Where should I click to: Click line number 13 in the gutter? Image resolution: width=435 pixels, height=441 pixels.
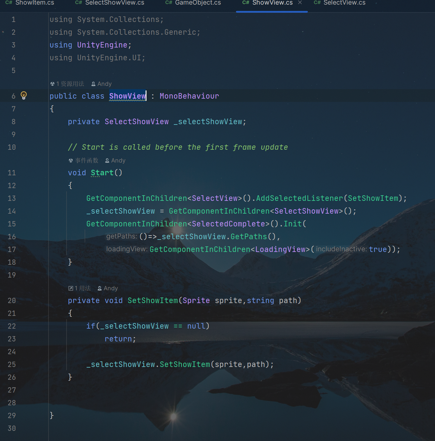coord(12,198)
